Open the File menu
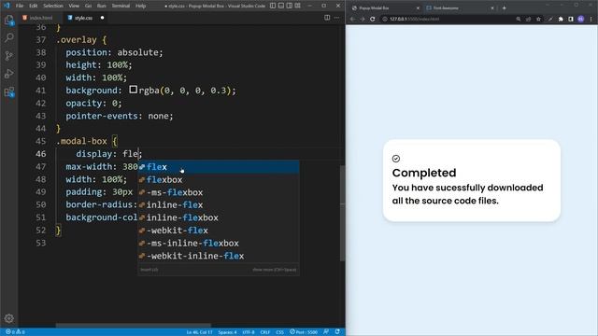598x336 pixels. coord(20,6)
